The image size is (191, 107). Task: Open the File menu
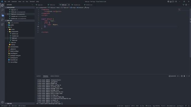[x=5, y=1]
